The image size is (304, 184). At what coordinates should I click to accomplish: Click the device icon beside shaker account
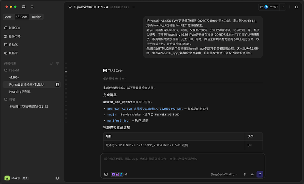57,178
